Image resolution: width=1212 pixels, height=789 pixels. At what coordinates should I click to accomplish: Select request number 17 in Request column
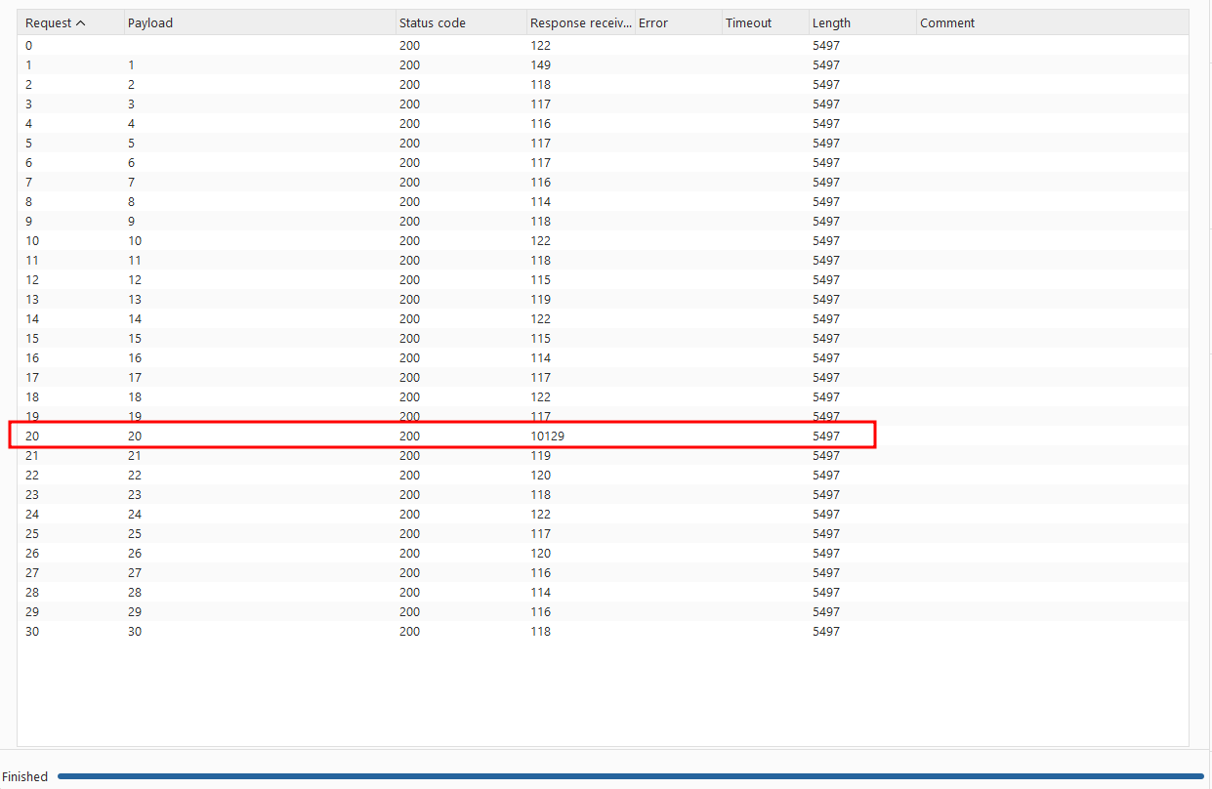(x=32, y=377)
